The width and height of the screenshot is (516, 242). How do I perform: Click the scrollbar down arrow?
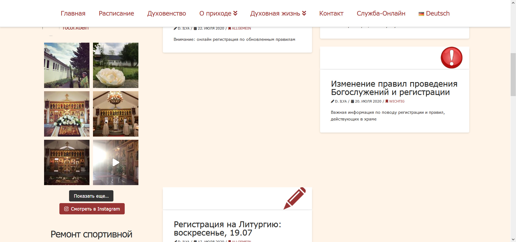point(513,239)
